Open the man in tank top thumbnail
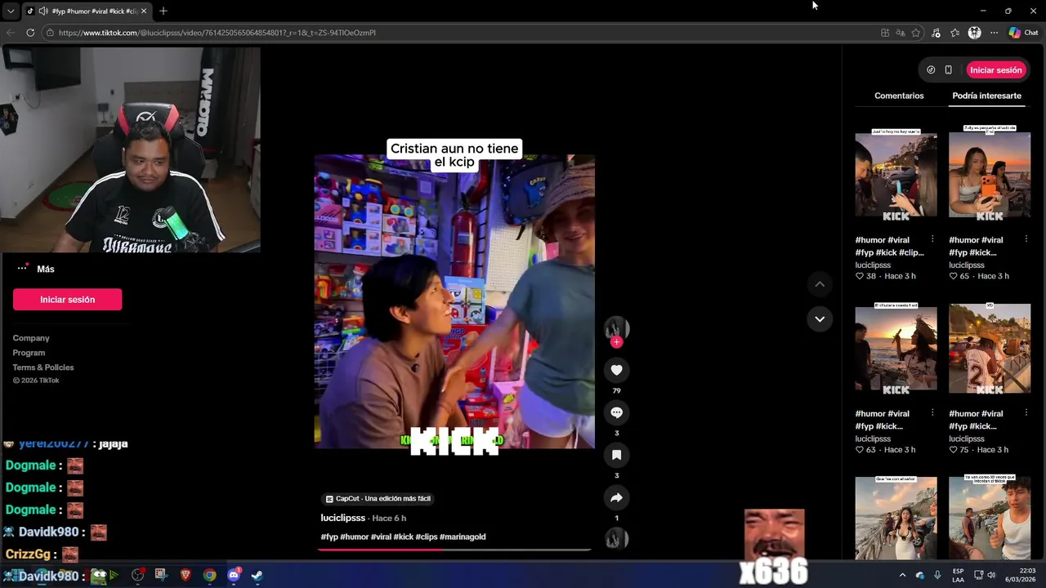The image size is (1046, 588). pyautogui.click(x=990, y=519)
